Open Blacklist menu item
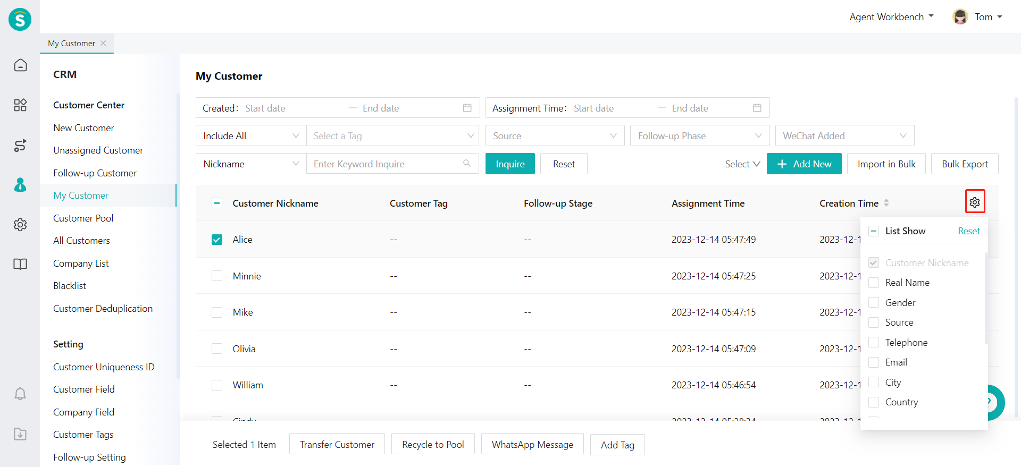 (70, 286)
